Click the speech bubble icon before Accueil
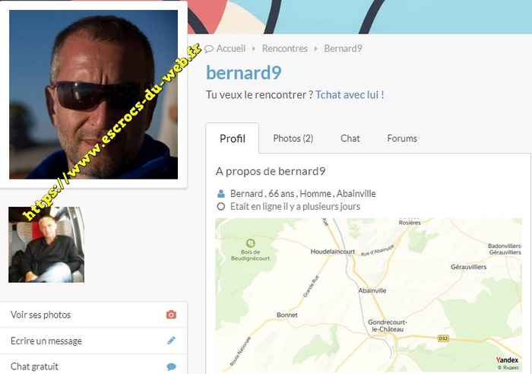Screen dimensions: 532x374 209,49
